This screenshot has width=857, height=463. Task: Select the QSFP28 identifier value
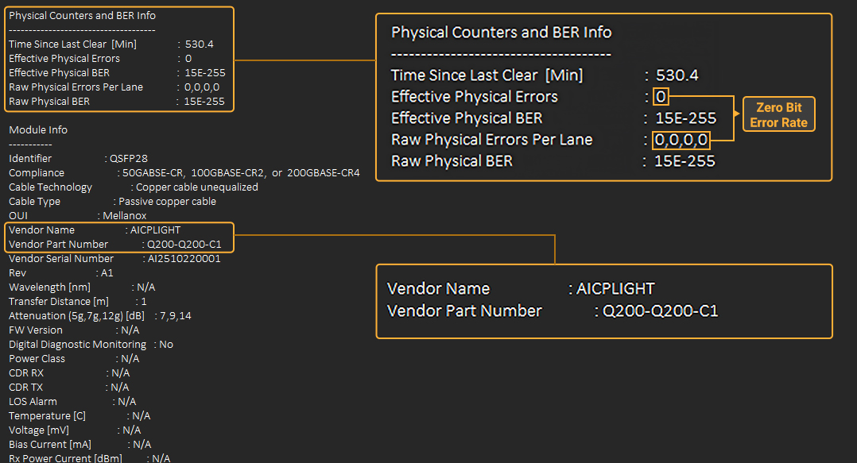pyautogui.click(x=127, y=159)
